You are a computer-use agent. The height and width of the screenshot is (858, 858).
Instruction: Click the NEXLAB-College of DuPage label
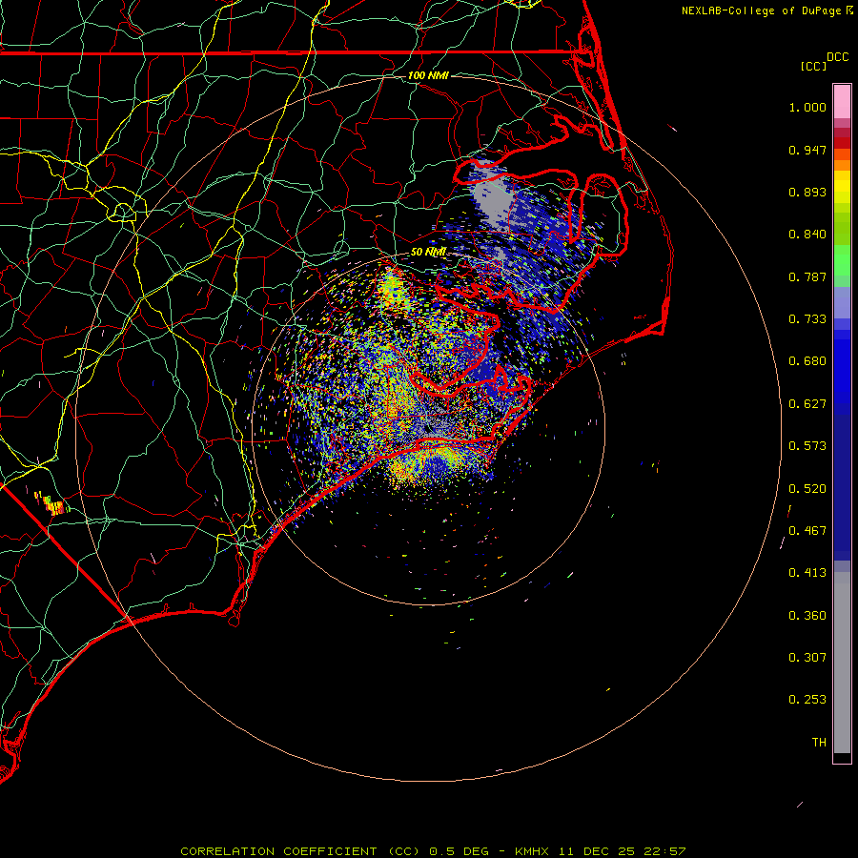pyautogui.click(x=761, y=10)
